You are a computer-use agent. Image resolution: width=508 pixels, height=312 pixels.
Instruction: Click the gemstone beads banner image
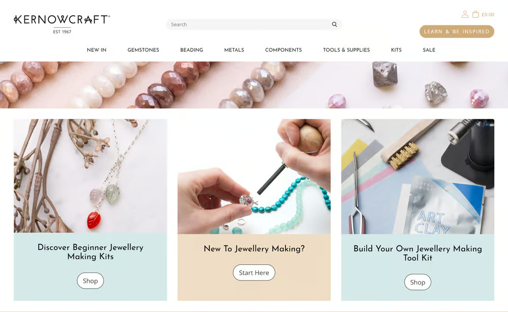[254, 85]
